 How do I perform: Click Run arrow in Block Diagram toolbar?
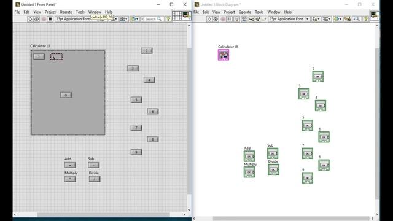coord(209,19)
